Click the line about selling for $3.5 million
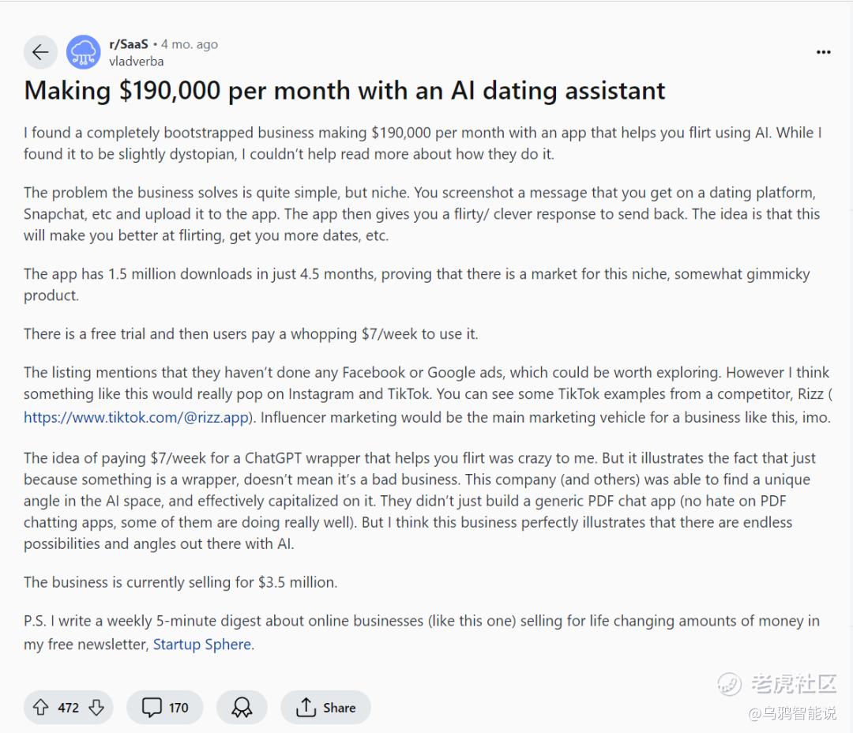The width and height of the screenshot is (853, 733). click(x=180, y=582)
